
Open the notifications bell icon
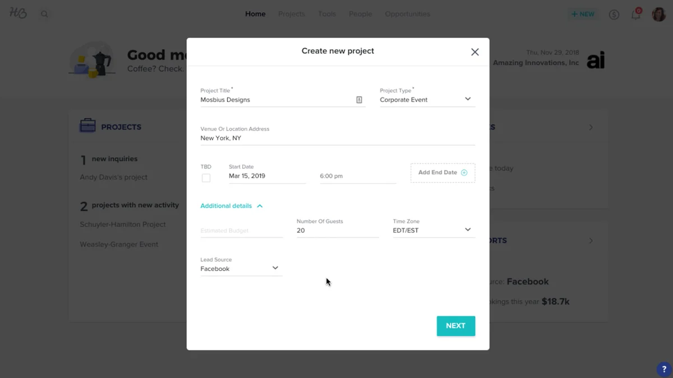(636, 14)
